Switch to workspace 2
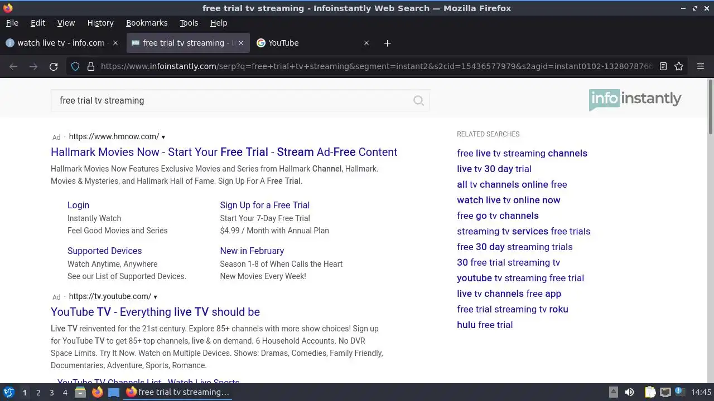 point(38,393)
